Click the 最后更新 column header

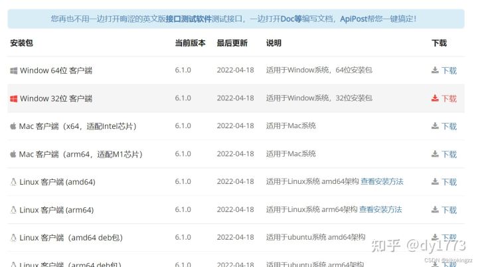pyautogui.click(x=232, y=43)
